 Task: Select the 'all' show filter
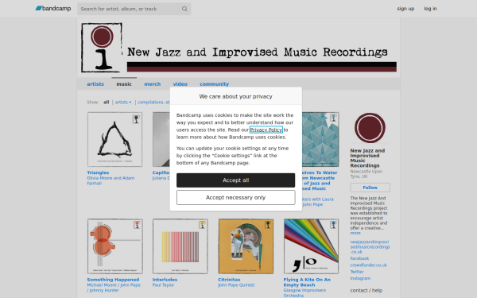click(106, 103)
